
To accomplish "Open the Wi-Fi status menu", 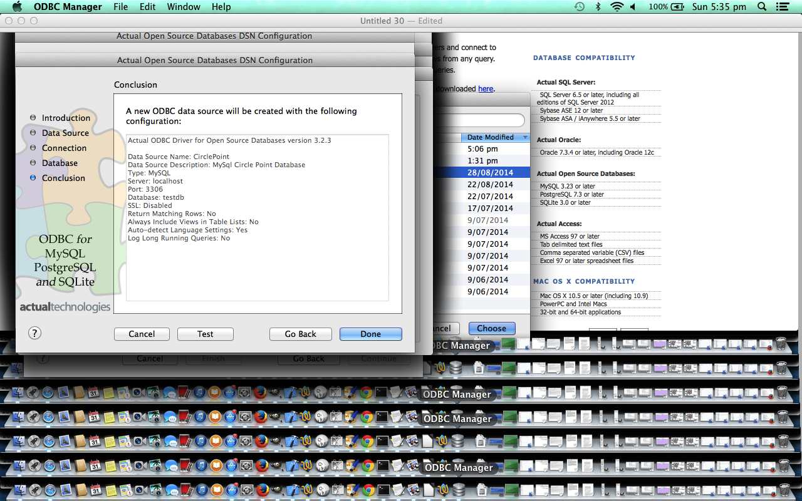I will click(617, 7).
